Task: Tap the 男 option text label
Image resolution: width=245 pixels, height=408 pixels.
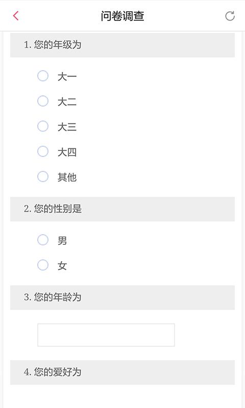Action: click(62, 241)
